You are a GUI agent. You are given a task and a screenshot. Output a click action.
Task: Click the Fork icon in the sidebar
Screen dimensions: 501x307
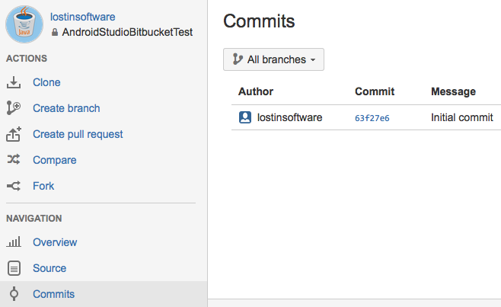coord(14,186)
